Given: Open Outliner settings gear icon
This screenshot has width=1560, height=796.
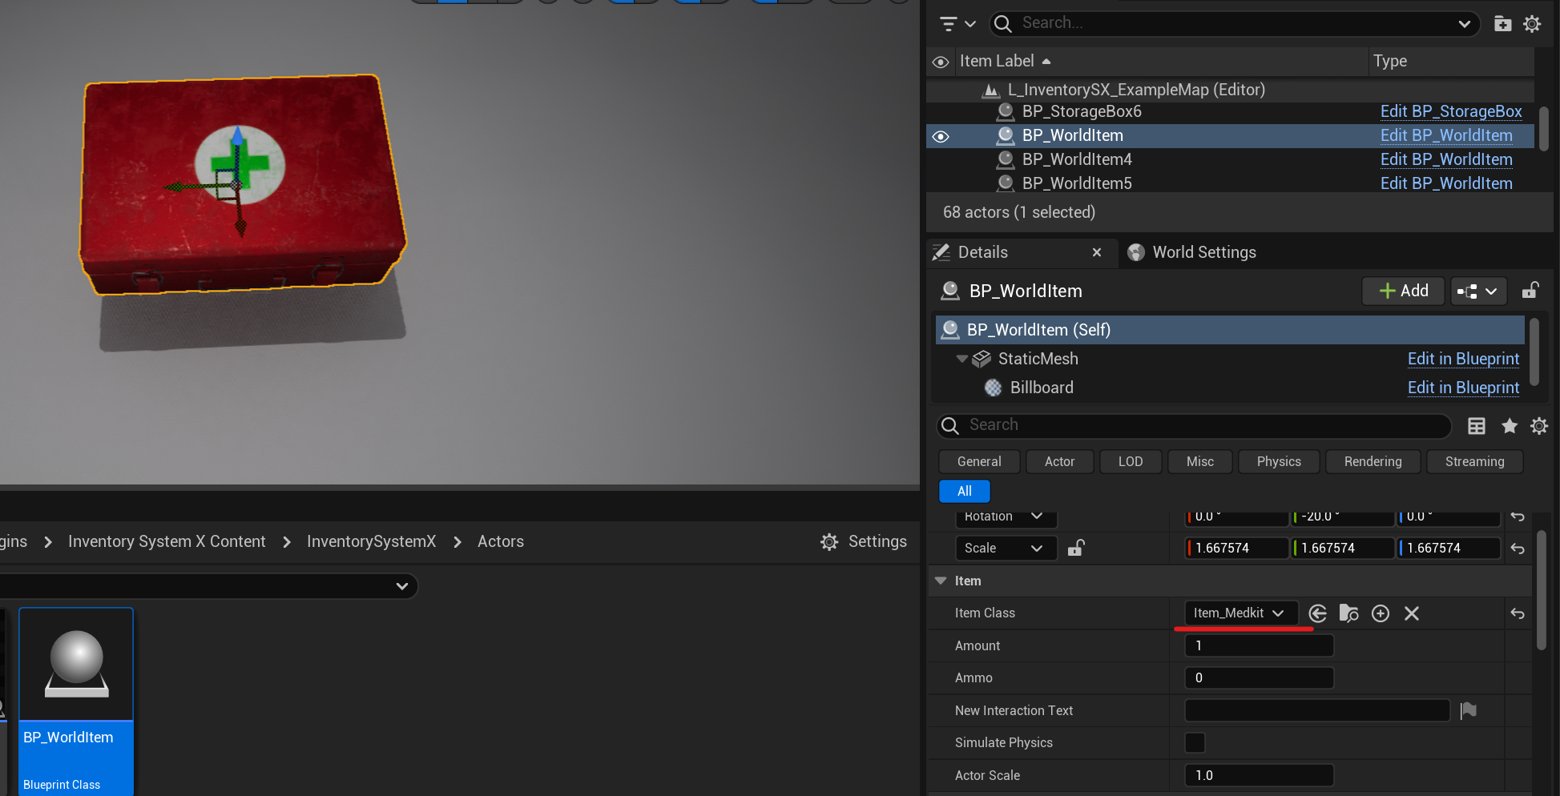Looking at the screenshot, I should pos(1532,24).
